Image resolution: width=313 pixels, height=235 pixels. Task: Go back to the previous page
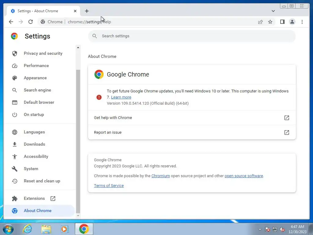click(x=11, y=22)
